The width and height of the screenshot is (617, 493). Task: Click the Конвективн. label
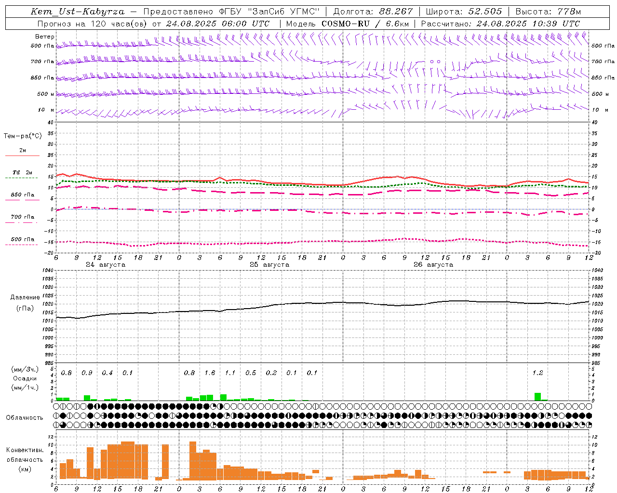(25, 450)
